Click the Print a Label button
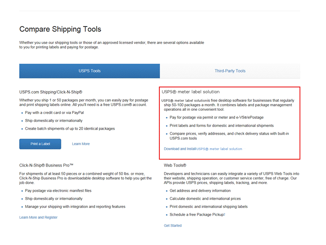 tap(40, 144)
